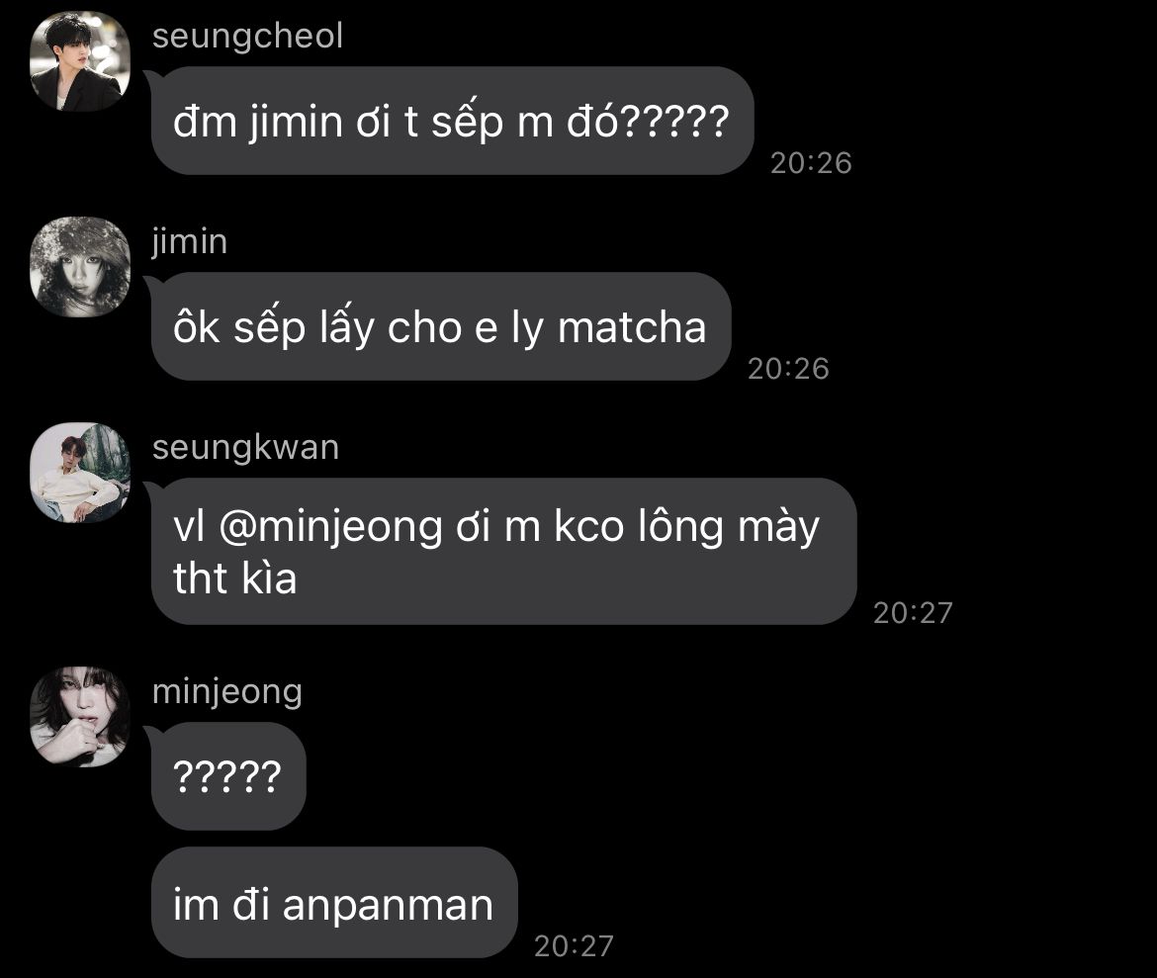The height and width of the screenshot is (978, 1157).
Task: Open seungkwan's avatar photo
Action: tap(80, 473)
